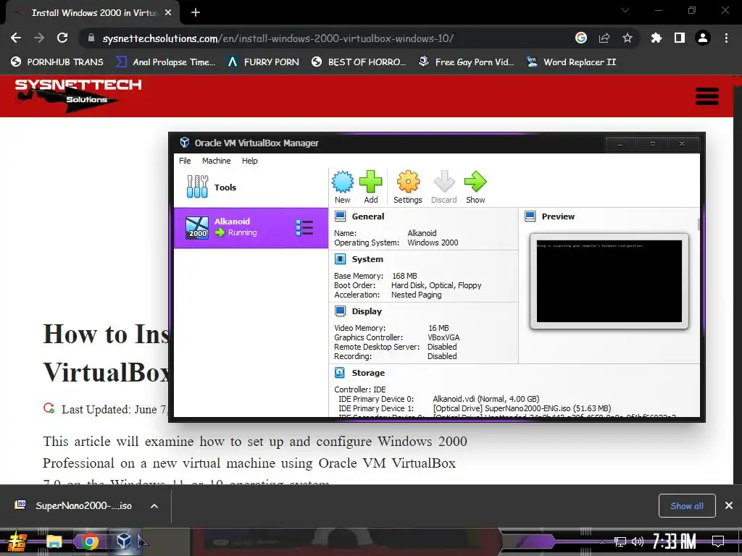Reload the current web page
This screenshot has width=742, height=556.
tap(62, 38)
